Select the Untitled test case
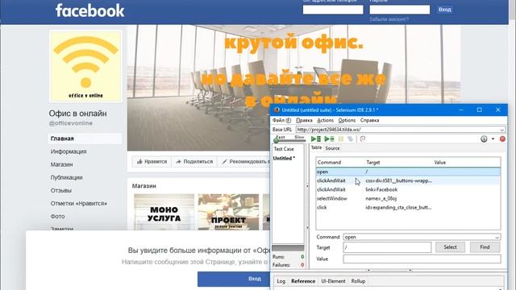The image size is (516, 290). click(284, 159)
